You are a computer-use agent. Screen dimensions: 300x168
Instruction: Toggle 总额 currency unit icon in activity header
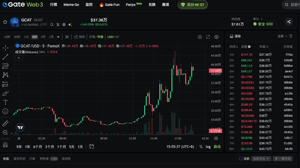(x=249, y=47)
